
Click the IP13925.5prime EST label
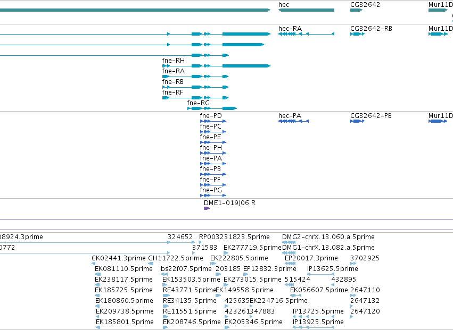tap(318, 322)
